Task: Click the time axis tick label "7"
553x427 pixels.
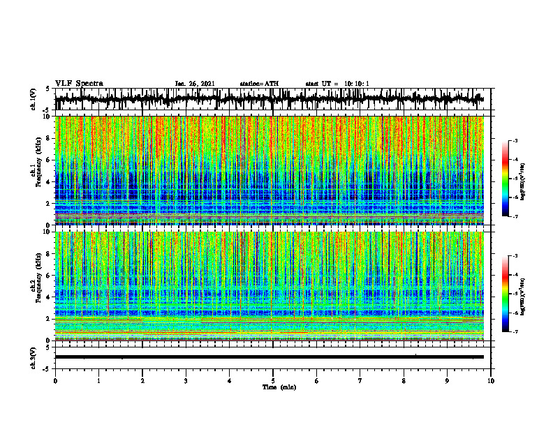Action: pos(360,381)
